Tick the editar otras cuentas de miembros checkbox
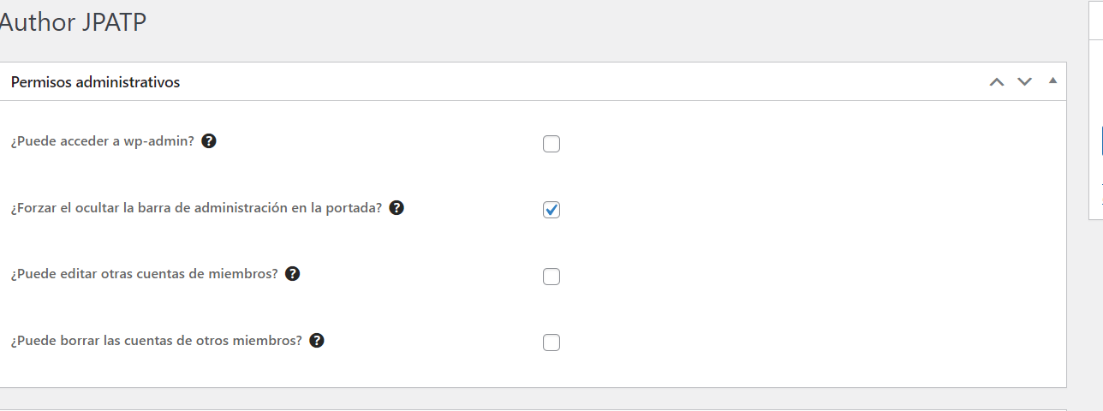Image resolution: width=1103 pixels, height=411 pixels. tap(551, 277)
